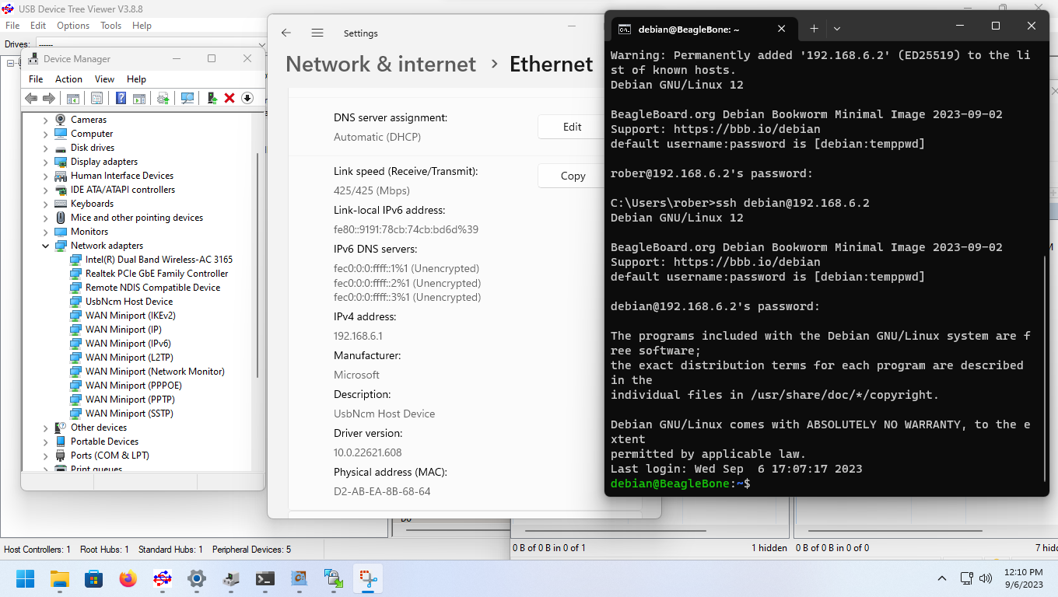Select the debian@BeagleBone terminal tab
This screenshot has height=597, width=1058.
pos(703,30)
